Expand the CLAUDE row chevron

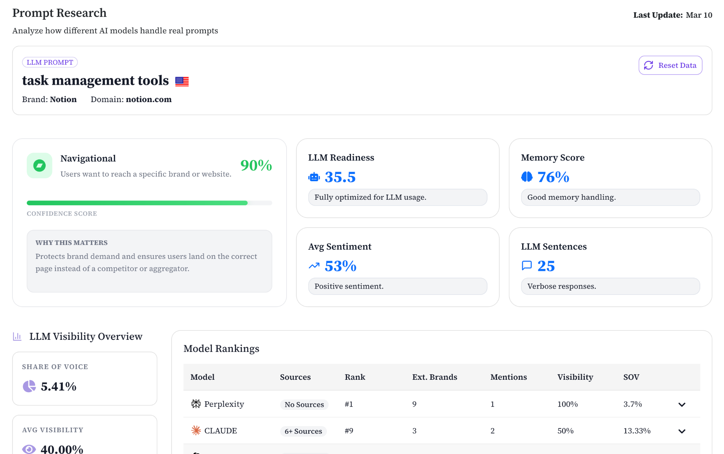pyautogui.click(x=682, y=431)
